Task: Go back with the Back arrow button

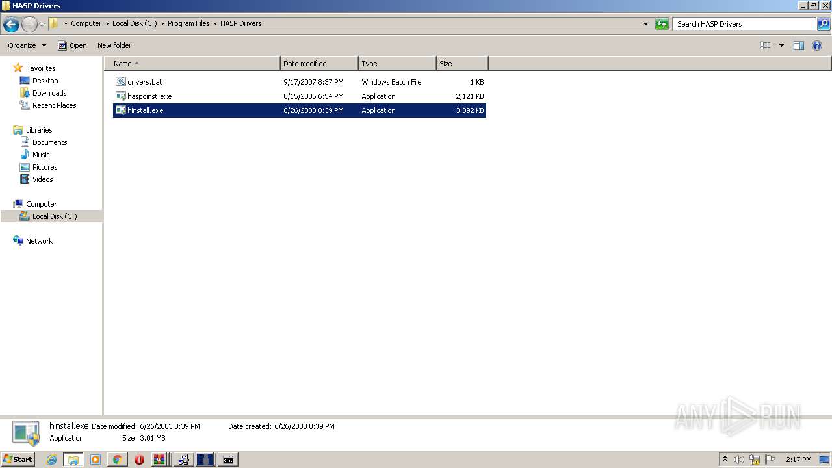Action: pos(11,25)
